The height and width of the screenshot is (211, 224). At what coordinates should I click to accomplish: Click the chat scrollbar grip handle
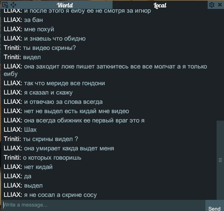click(x=220, y=160)
